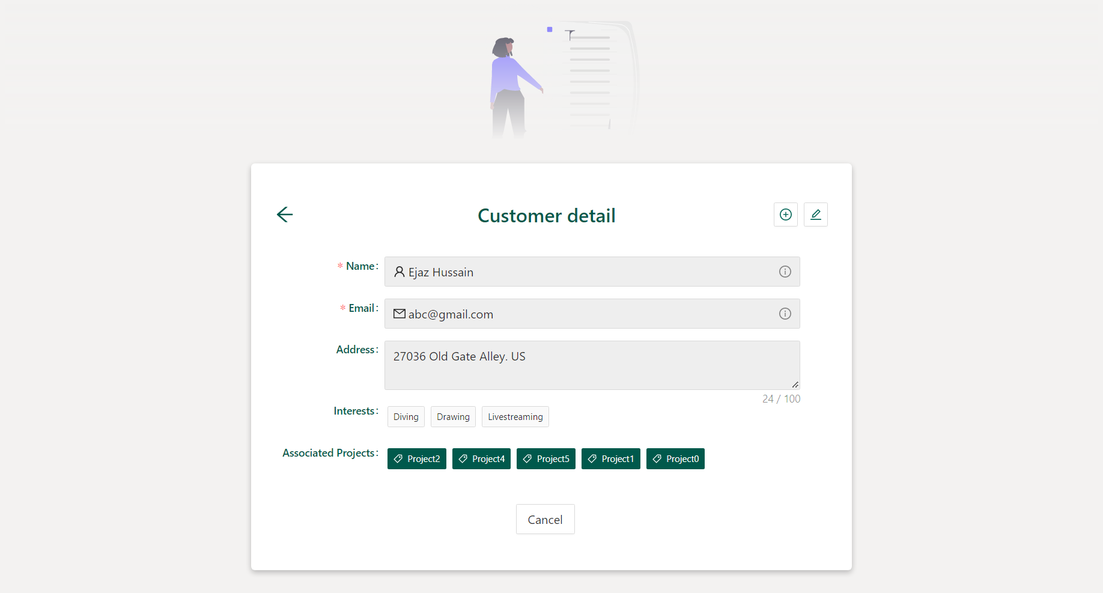
Task: Click the tag icon on Project1
Action: tap(592, 458)
